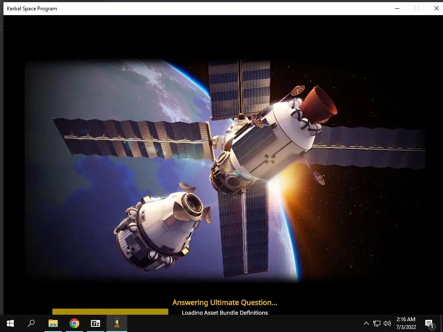
Task: Show hidden system tray icons
Action: coord(366,323)
